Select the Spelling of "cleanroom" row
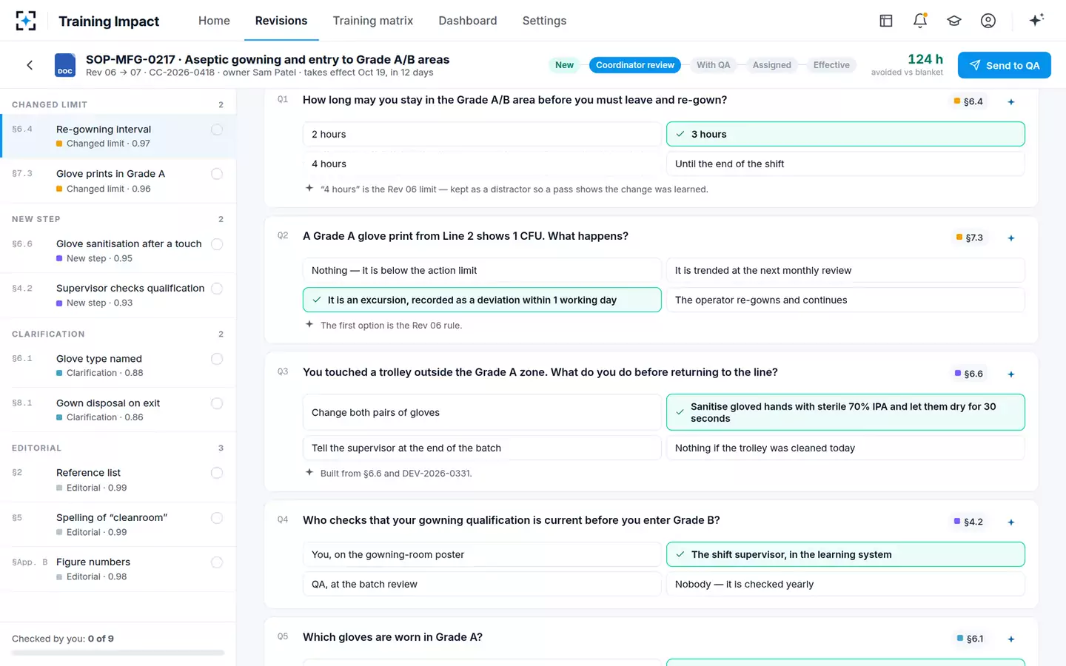 118,525
